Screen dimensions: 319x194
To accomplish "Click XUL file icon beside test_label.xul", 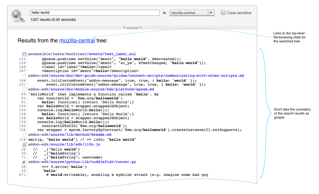I will [24, 54].
